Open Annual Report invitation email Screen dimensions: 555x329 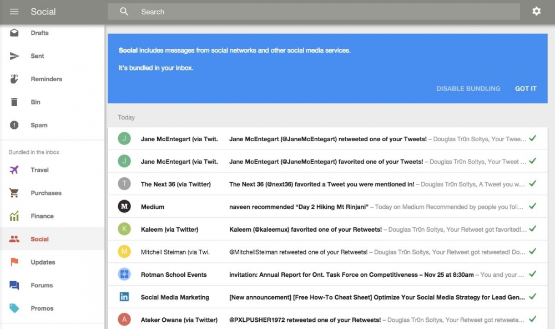327,274
